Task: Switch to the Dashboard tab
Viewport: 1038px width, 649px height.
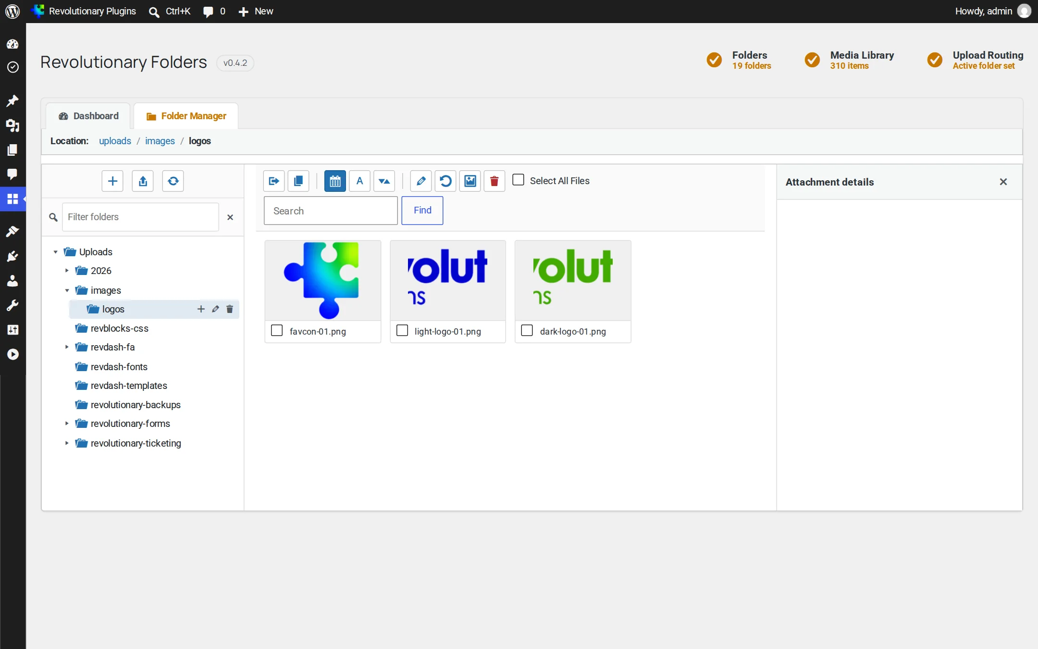Action: [x=88, y=116]
